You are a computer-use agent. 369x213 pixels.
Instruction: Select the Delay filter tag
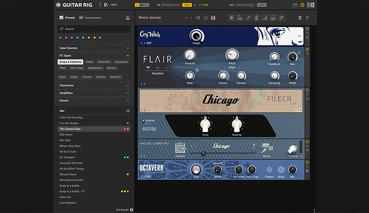(x=90, y=62)
